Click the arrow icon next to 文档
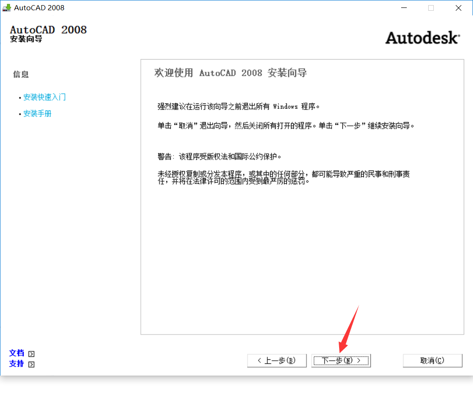This screenshot has height=404, width=473. tap(31, 354)
